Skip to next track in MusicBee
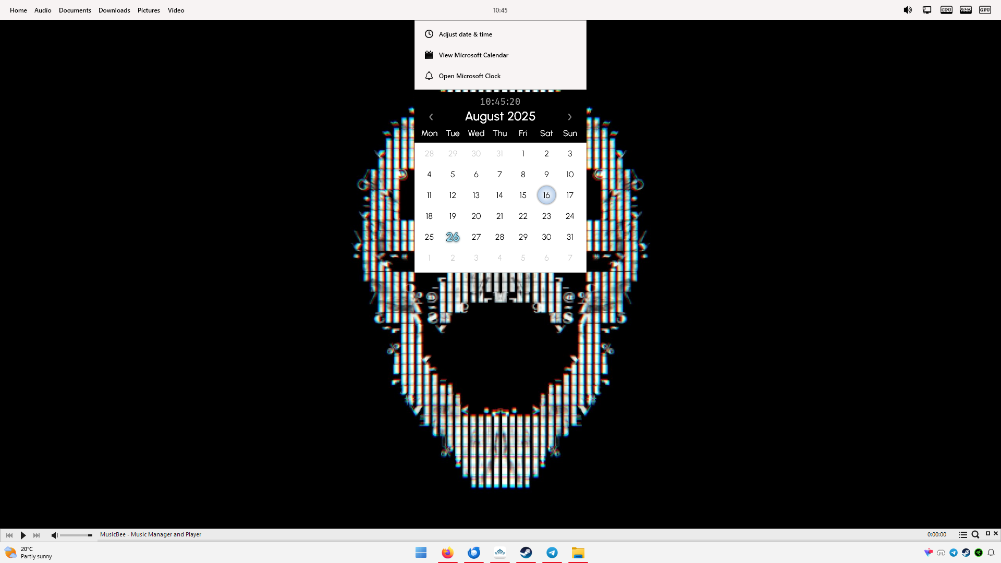The height and width of the screenshot is (563, 1001). click(36, 535)
